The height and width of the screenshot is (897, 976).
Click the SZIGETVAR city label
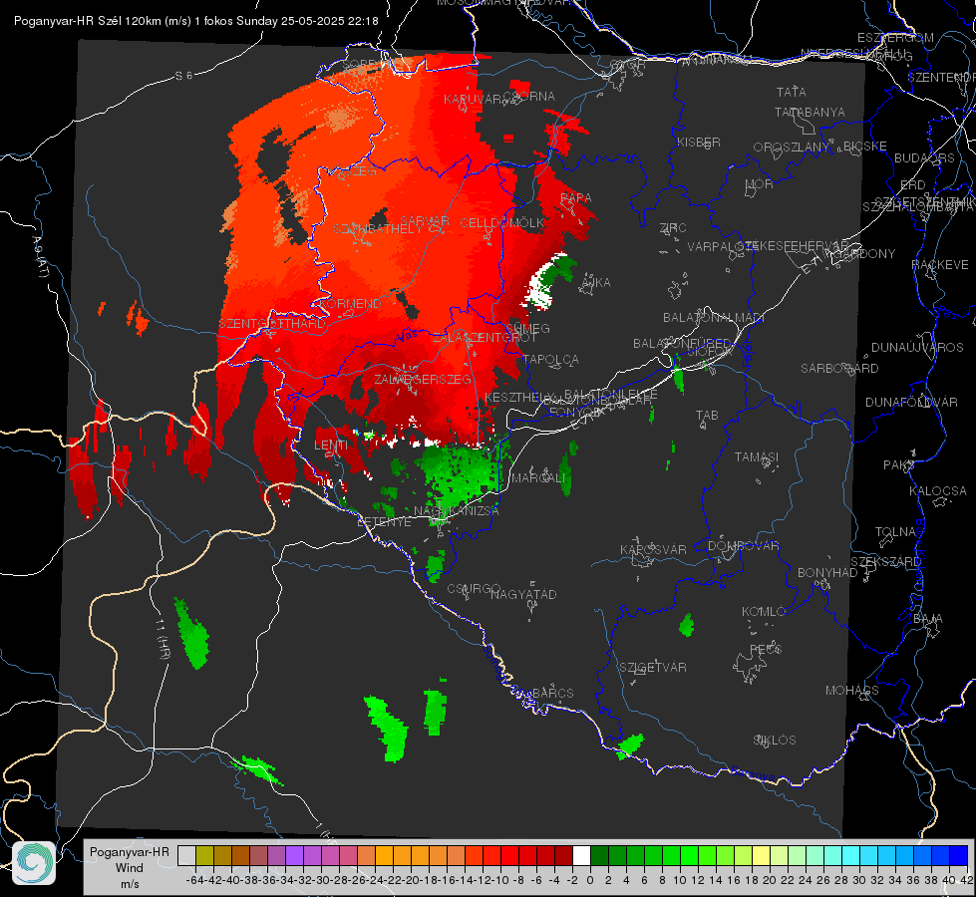click(653, 668)
